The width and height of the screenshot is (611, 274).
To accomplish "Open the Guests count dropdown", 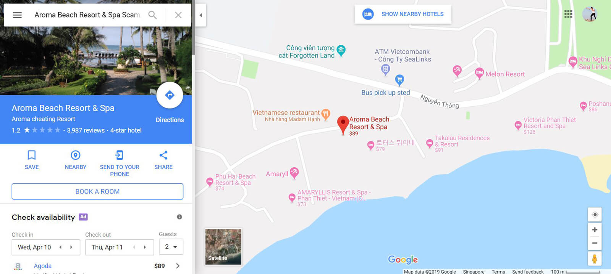I will [171, 247].
